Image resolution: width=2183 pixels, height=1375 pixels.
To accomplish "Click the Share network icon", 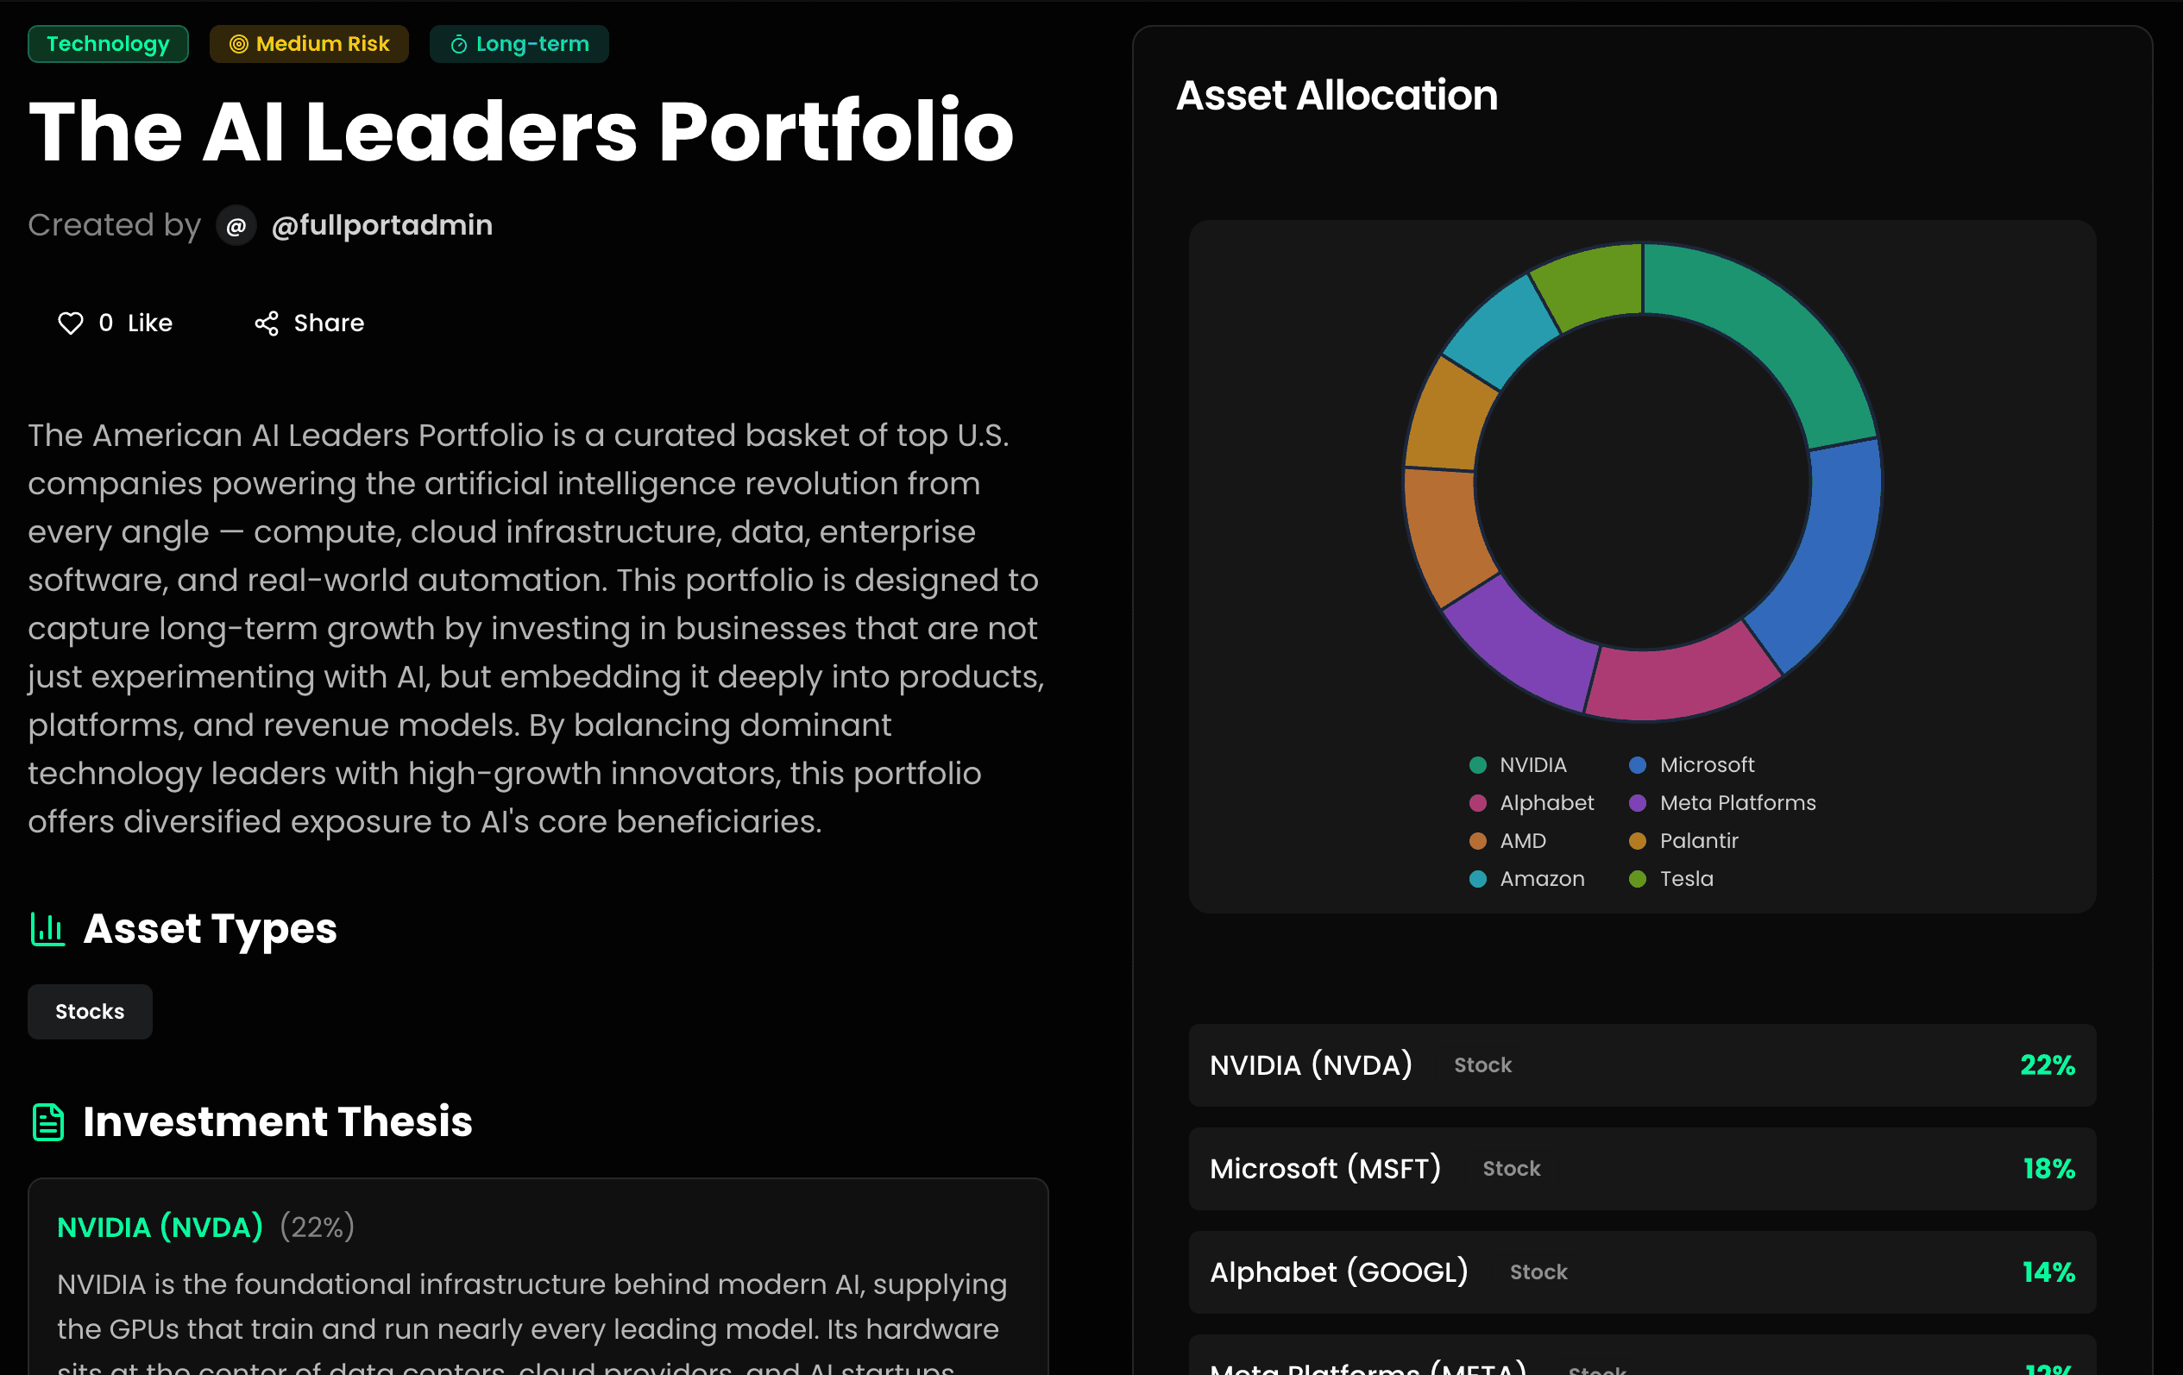I will [x=267, y=323].
